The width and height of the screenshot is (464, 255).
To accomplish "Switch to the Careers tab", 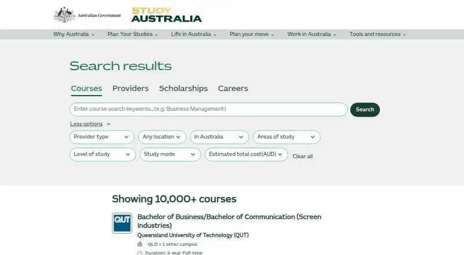I will (x=233, y=89).
